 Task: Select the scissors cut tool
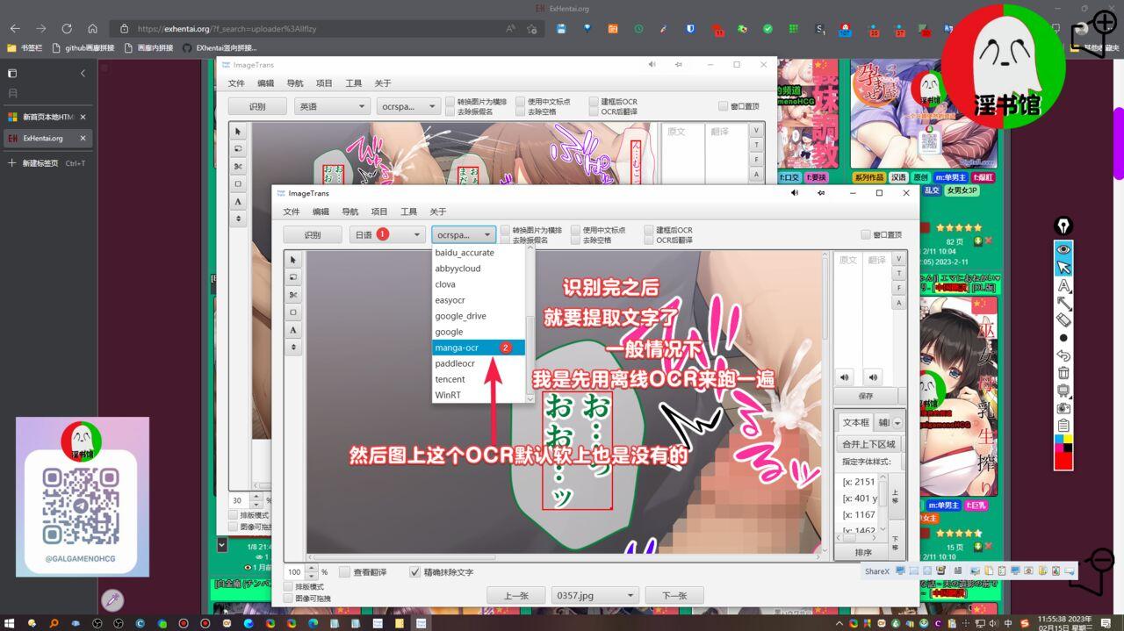click(x=293, y=295)
